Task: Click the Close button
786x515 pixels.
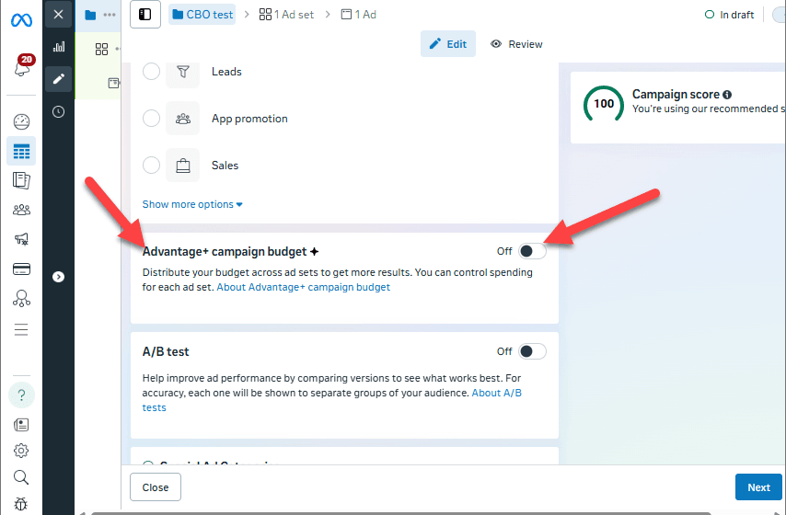Action: click(156, 487)
